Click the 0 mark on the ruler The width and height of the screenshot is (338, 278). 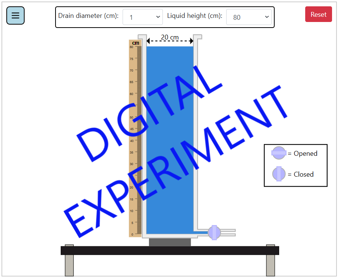pos(132,234)
